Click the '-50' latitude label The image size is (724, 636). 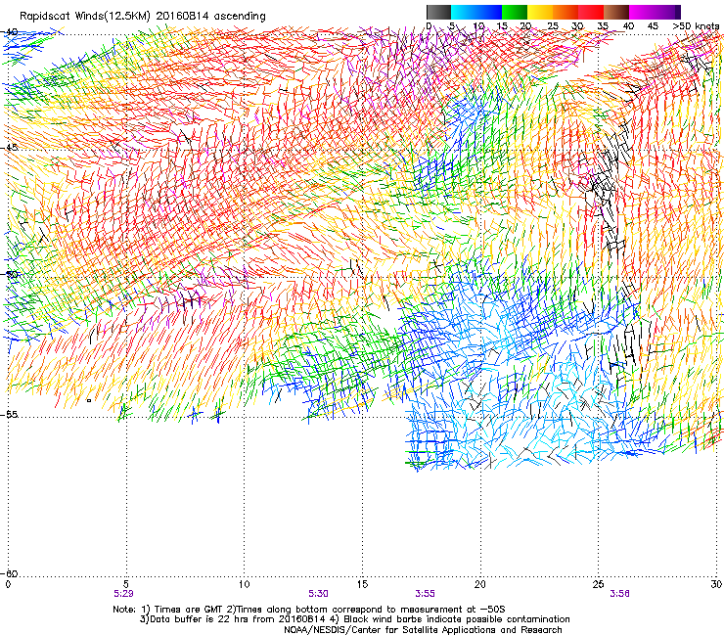coord(10,274)
